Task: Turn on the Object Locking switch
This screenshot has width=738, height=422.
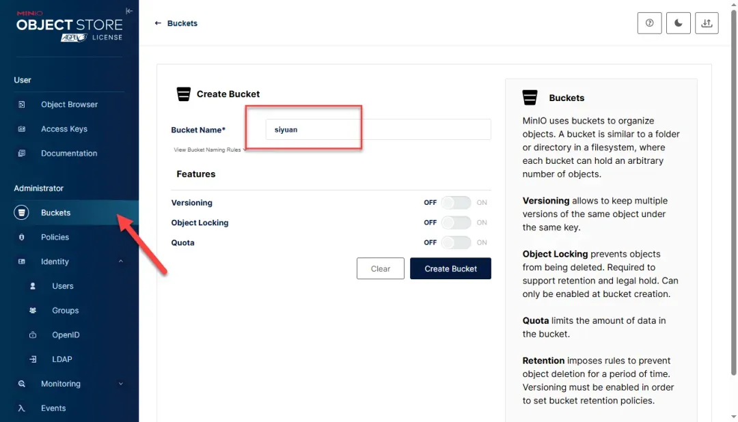Action: point(456,223)
